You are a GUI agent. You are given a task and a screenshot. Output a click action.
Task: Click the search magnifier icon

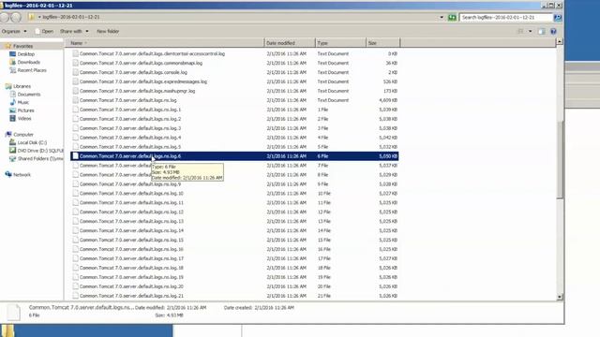pyautogui.click(x=558, y=18)
